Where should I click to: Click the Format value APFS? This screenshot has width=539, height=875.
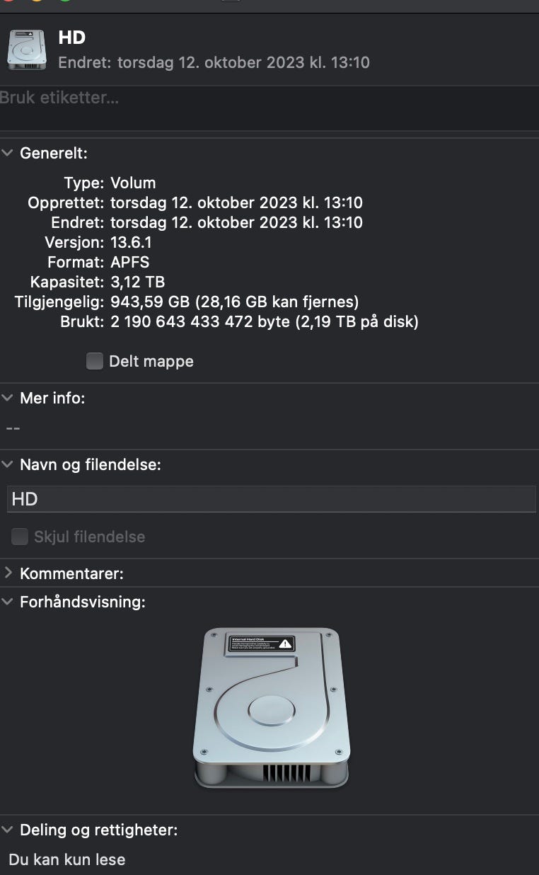click(x=130, y=262)
